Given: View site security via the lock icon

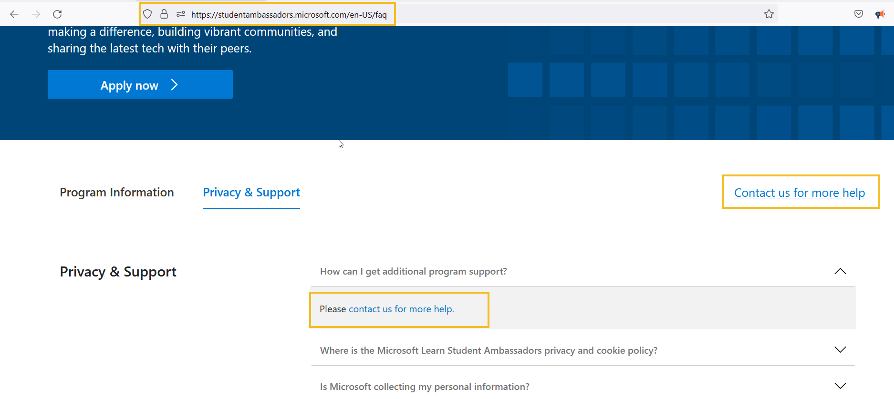Looking at the screenshot, I should (164, 14).
